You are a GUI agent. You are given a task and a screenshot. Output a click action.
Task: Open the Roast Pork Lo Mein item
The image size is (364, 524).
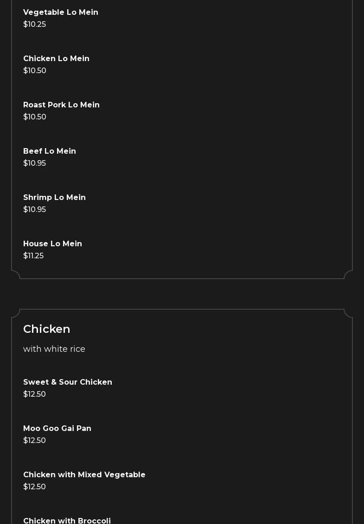click(61, 105)
